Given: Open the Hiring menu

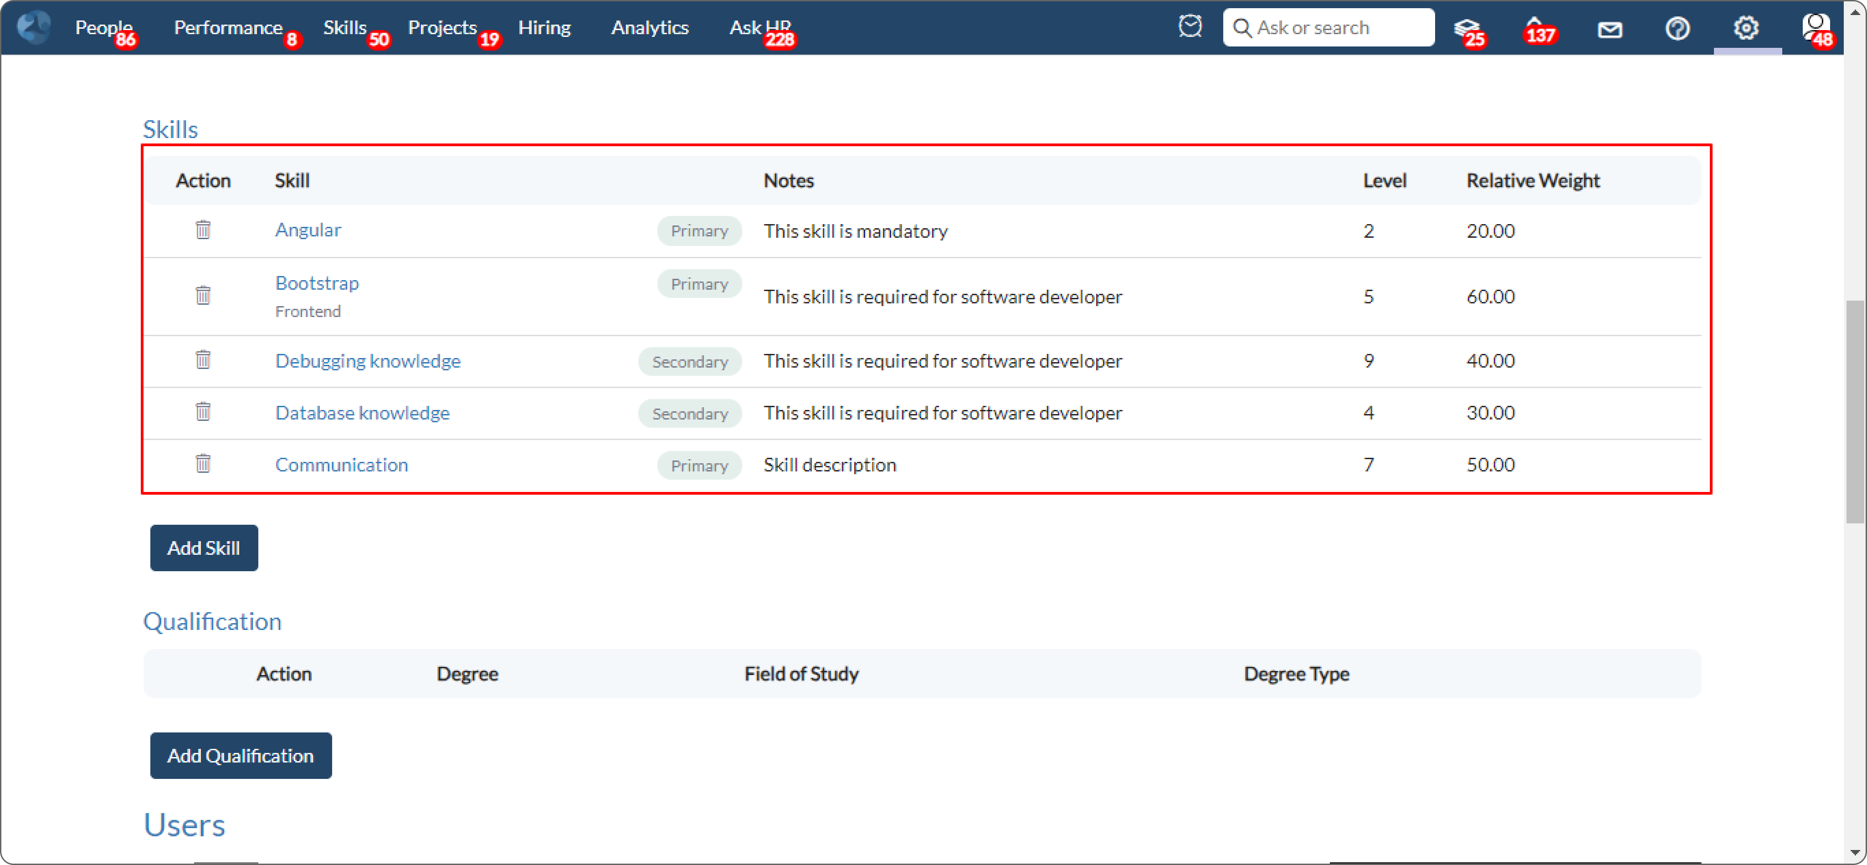Looking at the screenshot, I should point(544,27).
